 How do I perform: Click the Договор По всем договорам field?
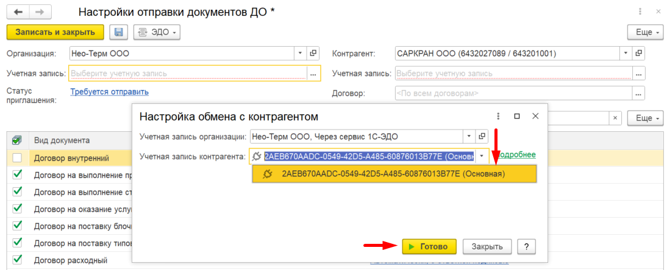point(513,93)
